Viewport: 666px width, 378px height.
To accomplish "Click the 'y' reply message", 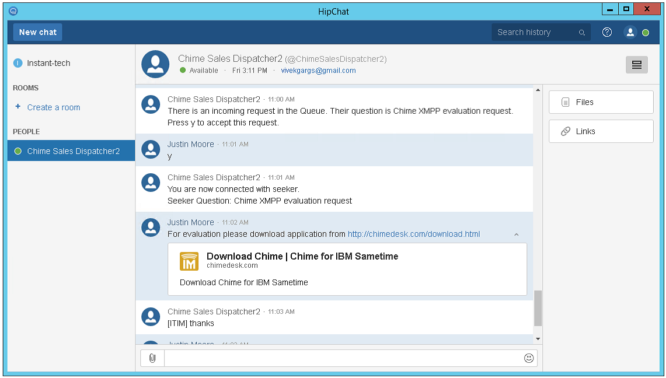I will click(x=169, y=156).
